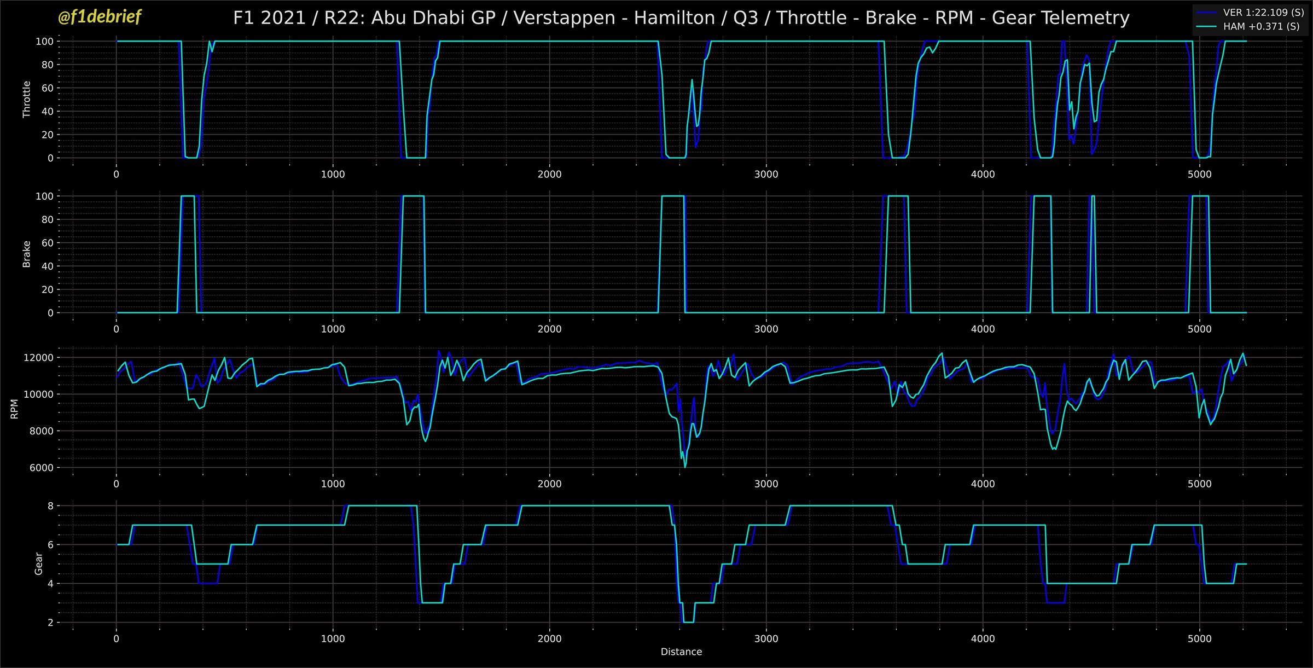The image size is (1313, 668).
Task: Click the 100 tick on the Throttle axis
Action: pyautogui.click(x=44, y=41)
